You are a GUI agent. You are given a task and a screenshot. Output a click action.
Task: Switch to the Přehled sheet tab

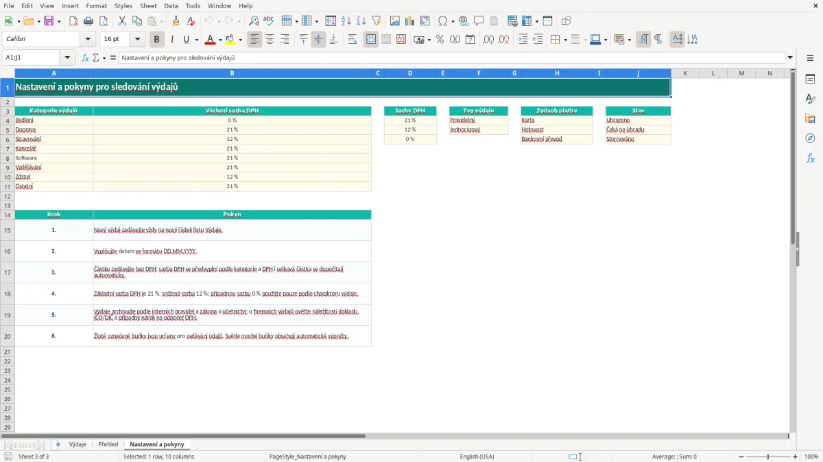point(108,444)
